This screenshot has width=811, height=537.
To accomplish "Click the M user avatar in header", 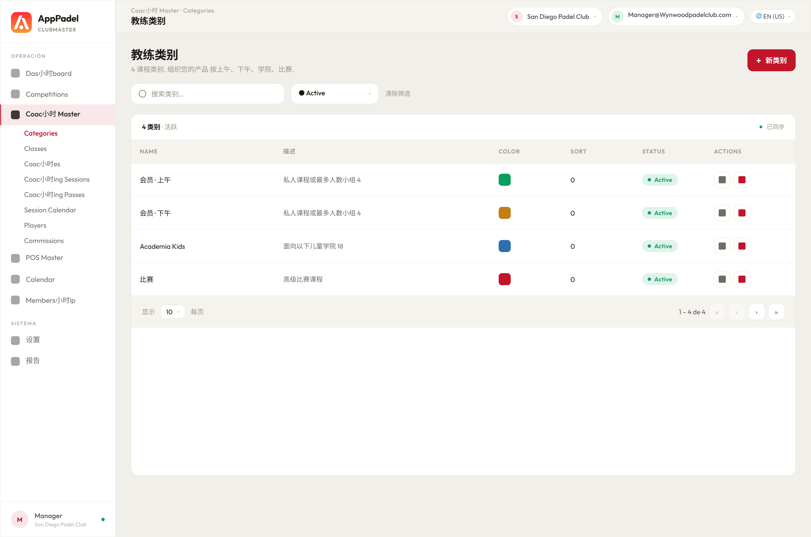I will tap(618, 16).
